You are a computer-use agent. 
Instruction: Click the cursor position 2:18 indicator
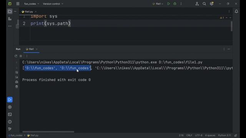[181, 135]
